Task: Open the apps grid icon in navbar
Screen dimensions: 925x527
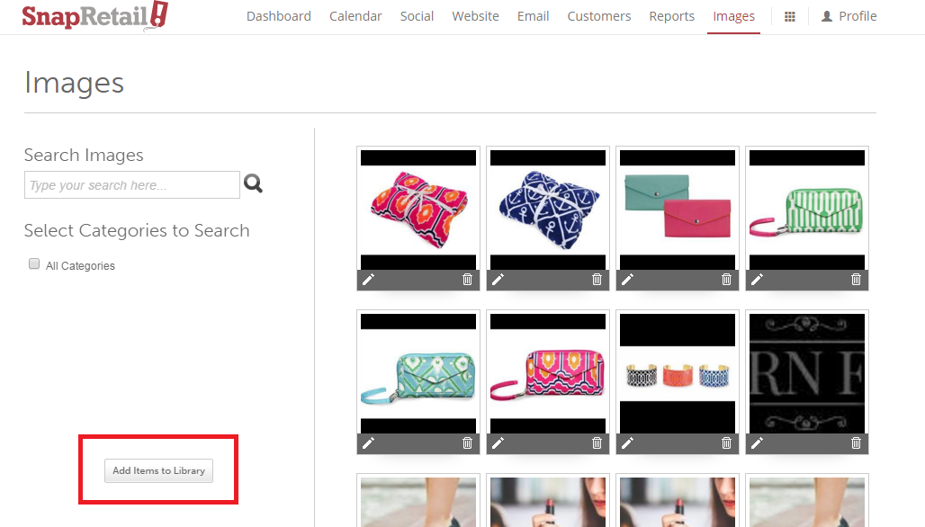Action: (x=790, y=16)
